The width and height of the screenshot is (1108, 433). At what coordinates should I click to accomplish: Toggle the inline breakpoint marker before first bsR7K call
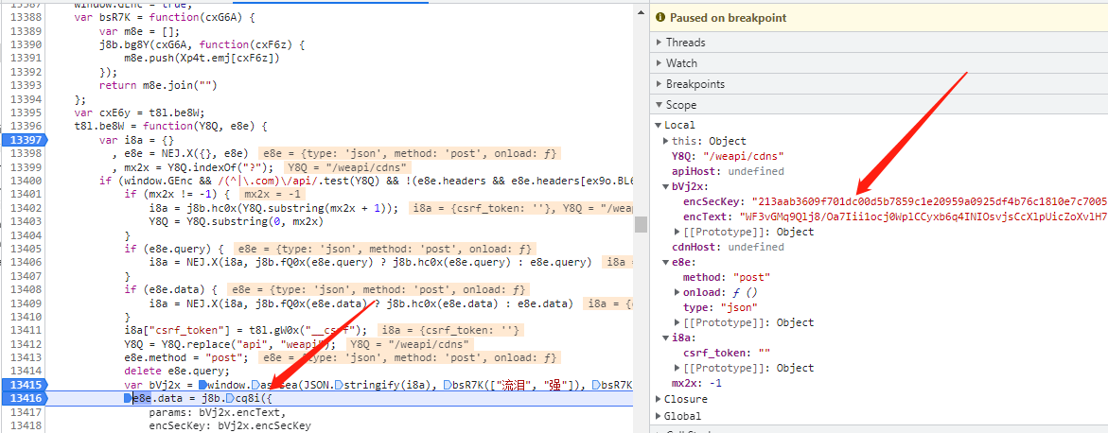[x=446, y=385]
